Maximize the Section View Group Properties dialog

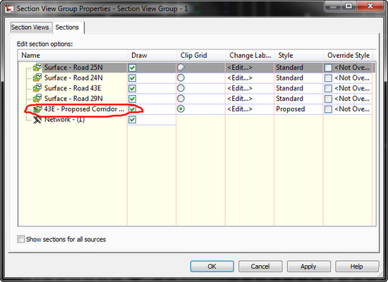coord(349,6)
